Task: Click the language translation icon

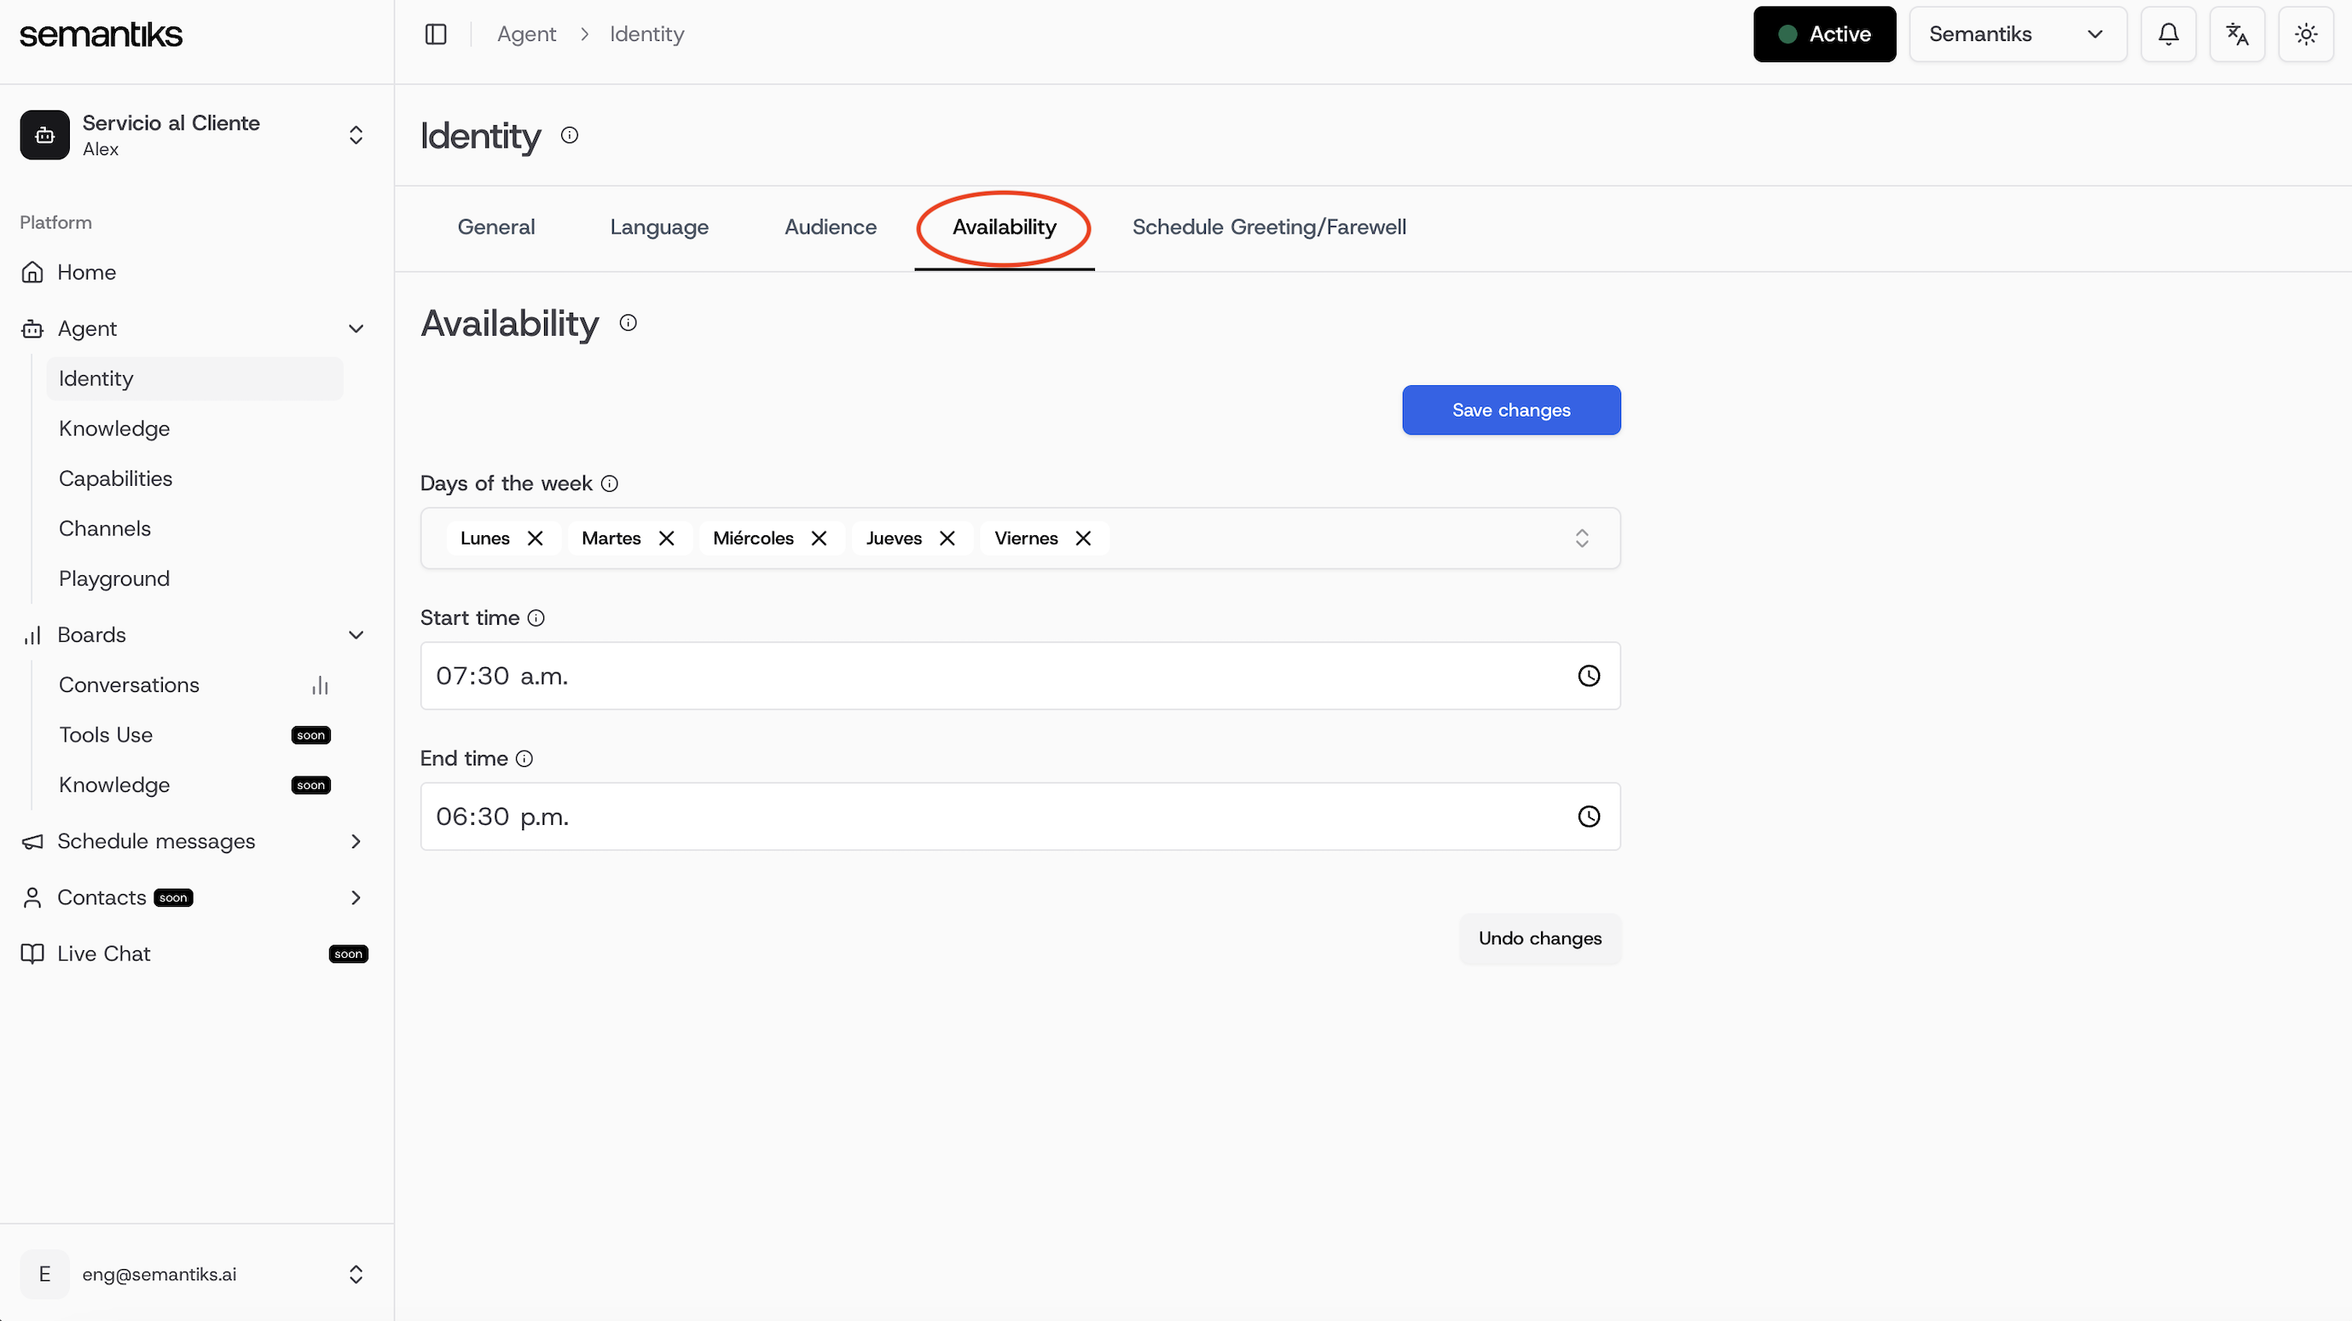Action: [x=2237, y=34]
